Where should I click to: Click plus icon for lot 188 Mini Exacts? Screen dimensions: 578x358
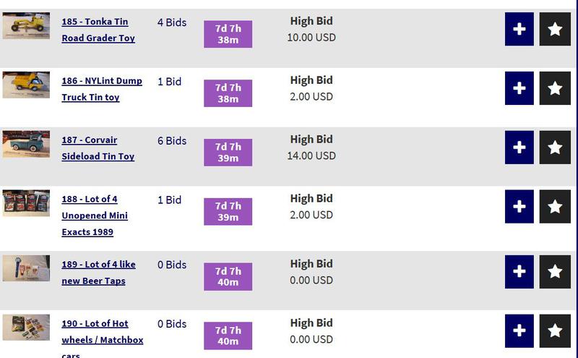519,207
